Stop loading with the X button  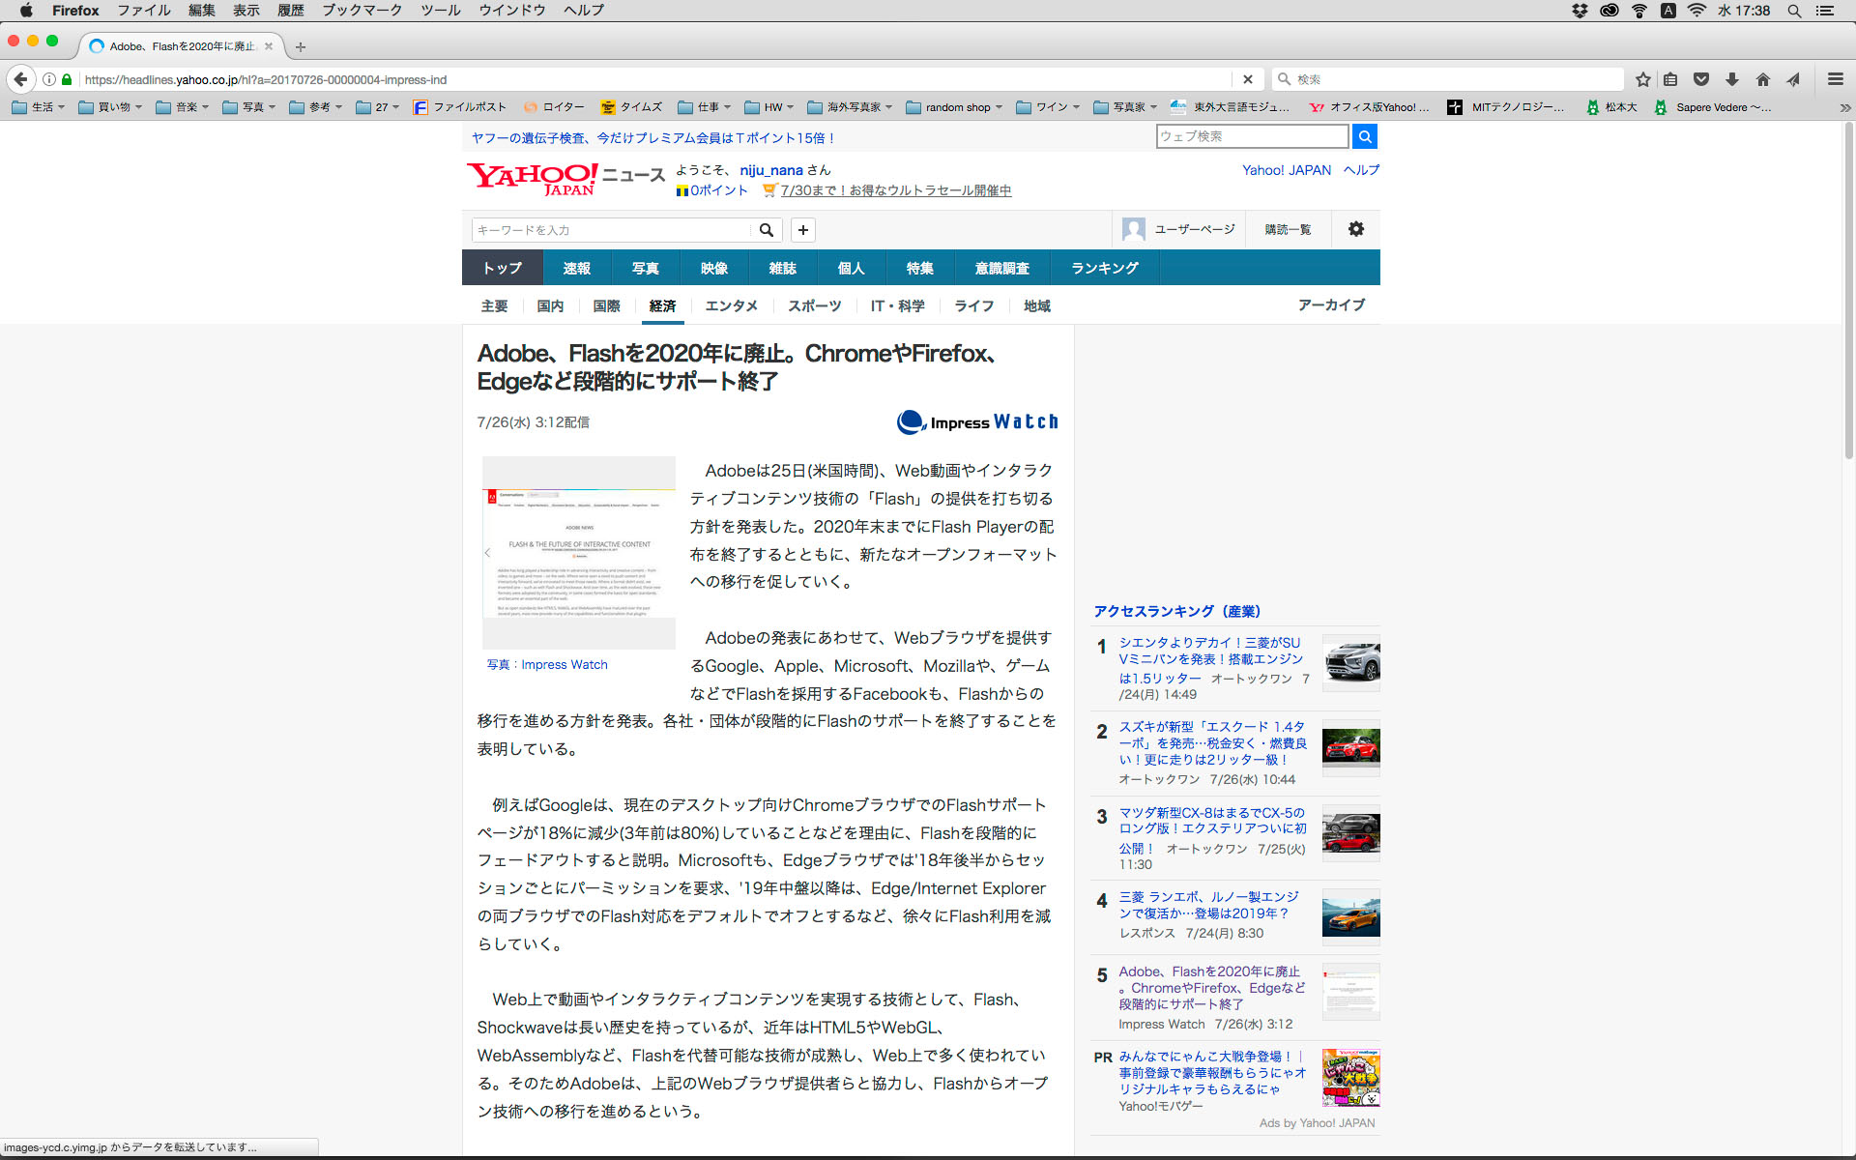coord(1247,79)
